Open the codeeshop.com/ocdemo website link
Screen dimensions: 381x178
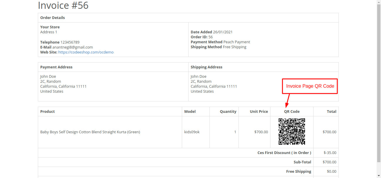[x=86, y=52]
